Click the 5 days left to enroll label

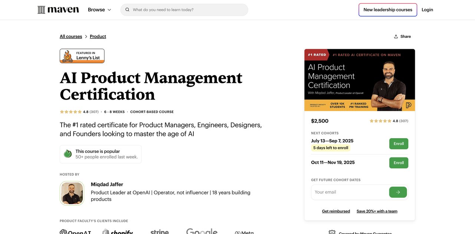pyautogui.click(x=331, y=148)
